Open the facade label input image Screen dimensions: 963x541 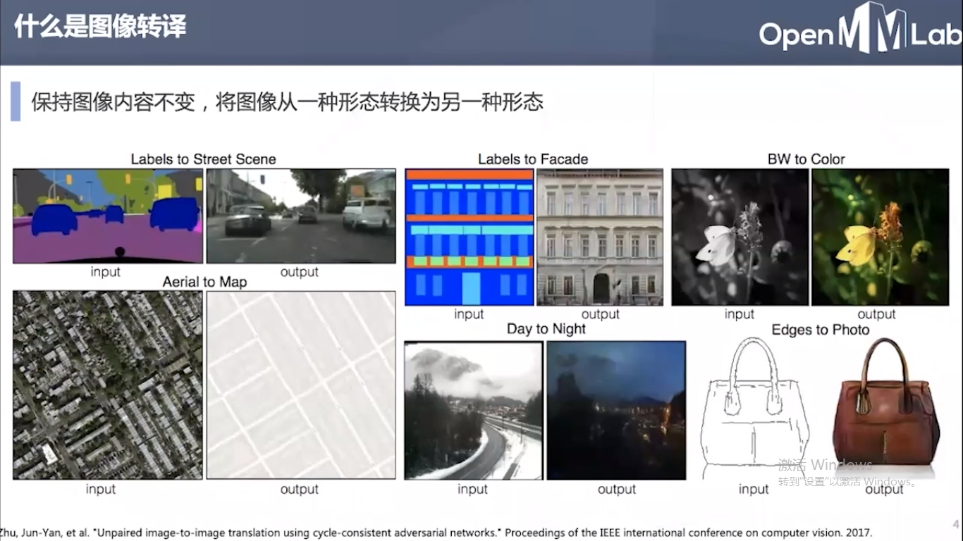[x=470, y=237]
